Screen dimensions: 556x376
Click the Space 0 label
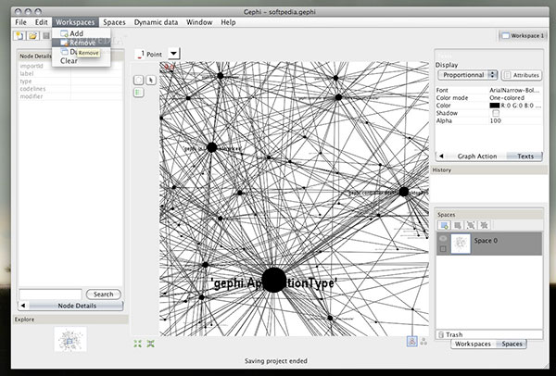(486, 241)
